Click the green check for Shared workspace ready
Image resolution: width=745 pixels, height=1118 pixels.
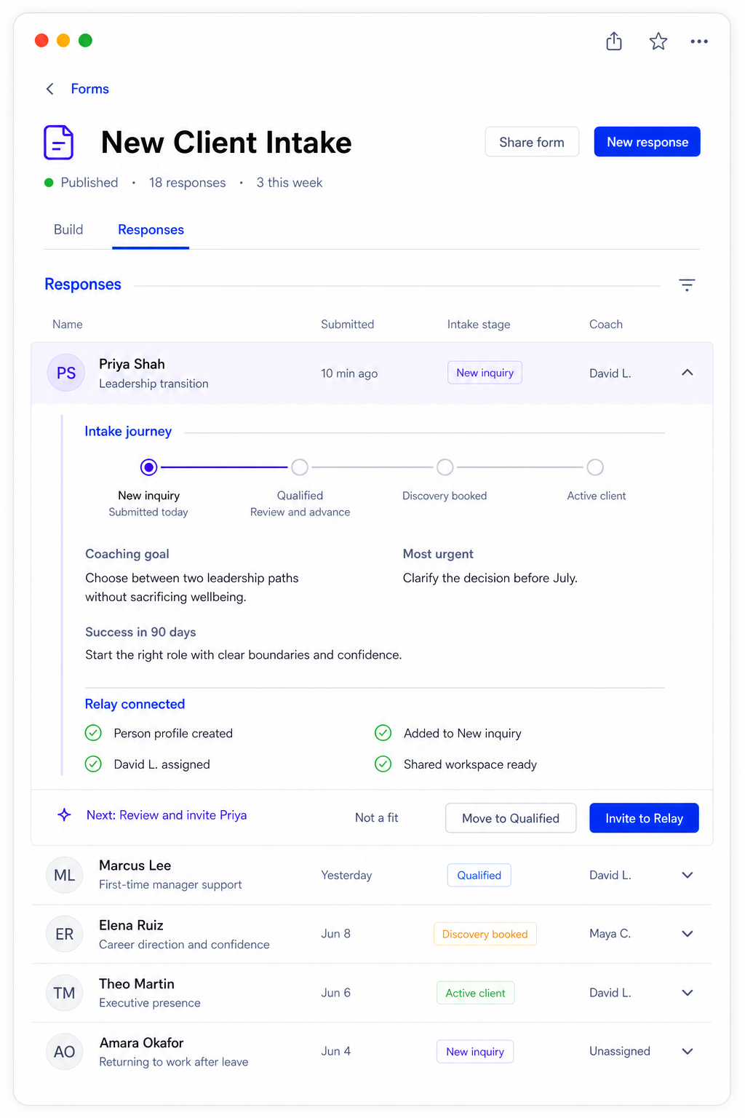tap(383, 764)
